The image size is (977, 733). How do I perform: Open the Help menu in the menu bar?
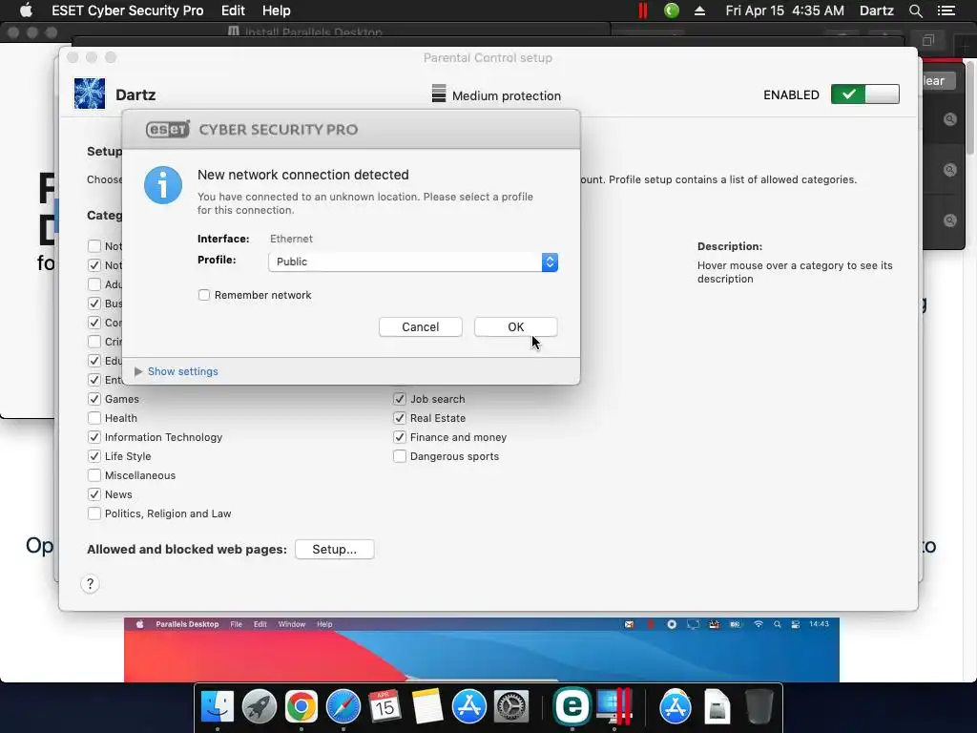276,10
